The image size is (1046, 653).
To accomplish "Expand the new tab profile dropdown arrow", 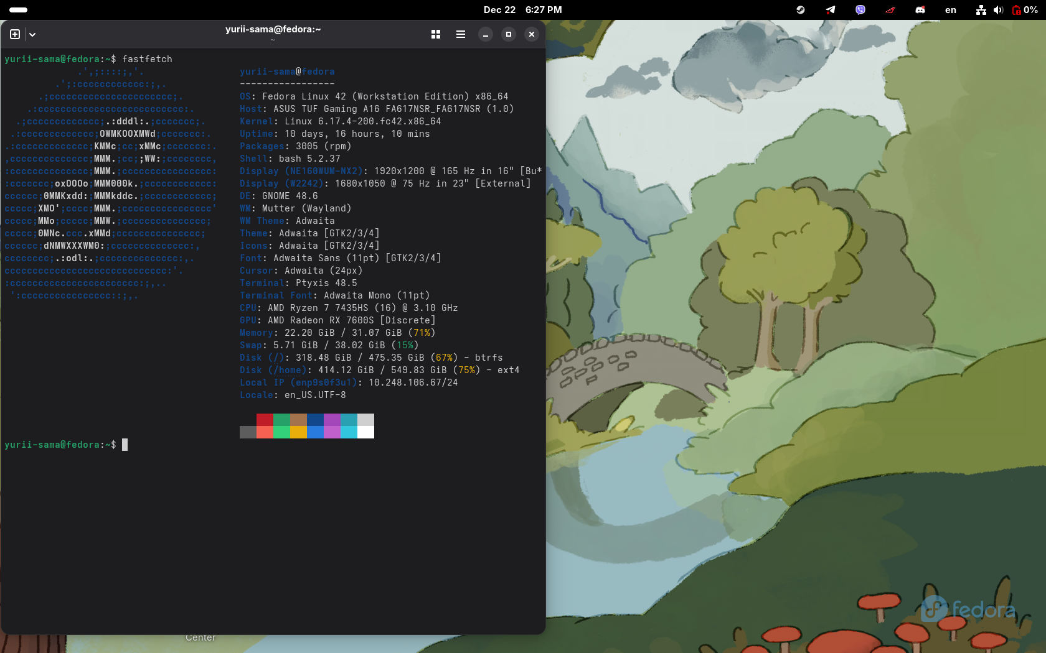I will click(x=32, y=35).
